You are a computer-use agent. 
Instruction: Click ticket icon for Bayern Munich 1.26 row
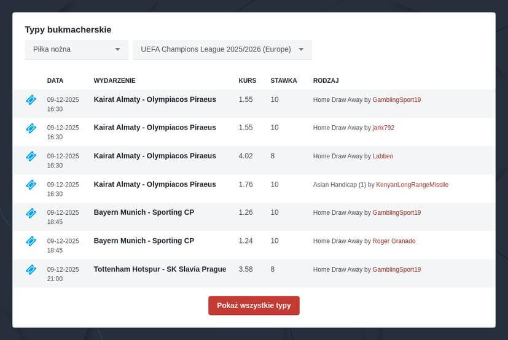tap(31, 213)
